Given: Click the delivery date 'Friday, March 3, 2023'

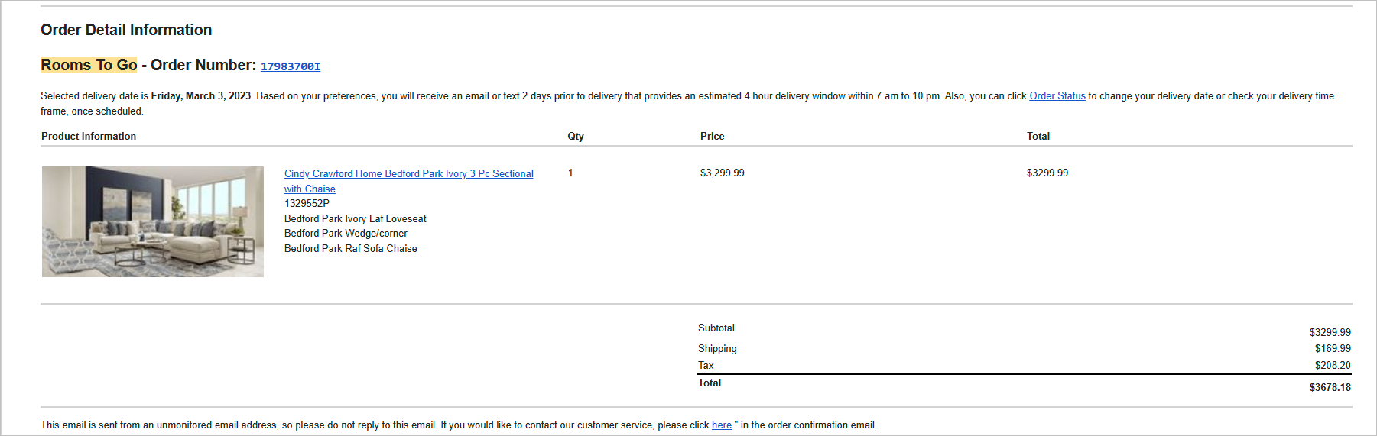Looking at the screenshot, I should click(201, 96).
